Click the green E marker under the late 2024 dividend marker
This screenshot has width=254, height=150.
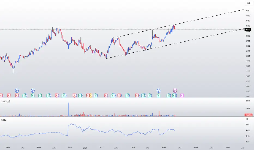(x=158, y=95)
